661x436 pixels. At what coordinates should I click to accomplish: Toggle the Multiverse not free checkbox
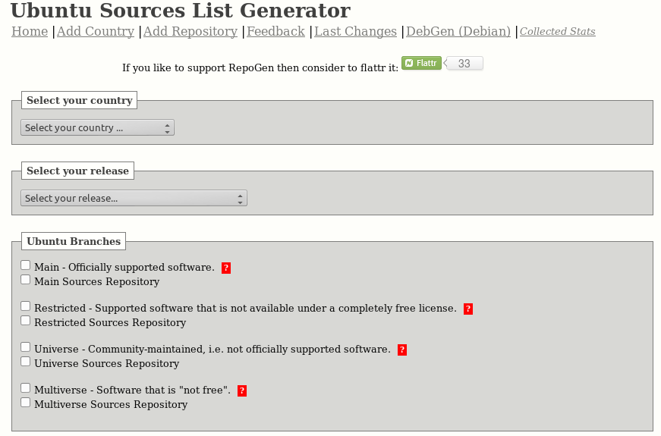26,388
